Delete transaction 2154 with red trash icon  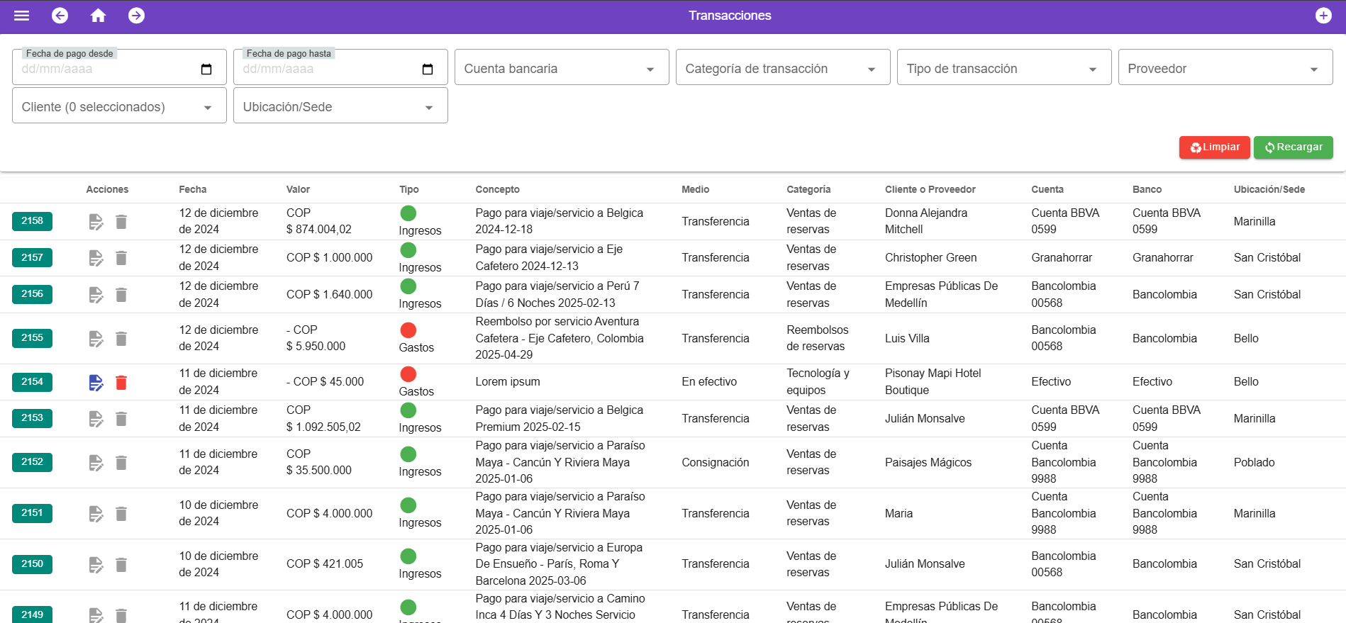pos(121,383)
